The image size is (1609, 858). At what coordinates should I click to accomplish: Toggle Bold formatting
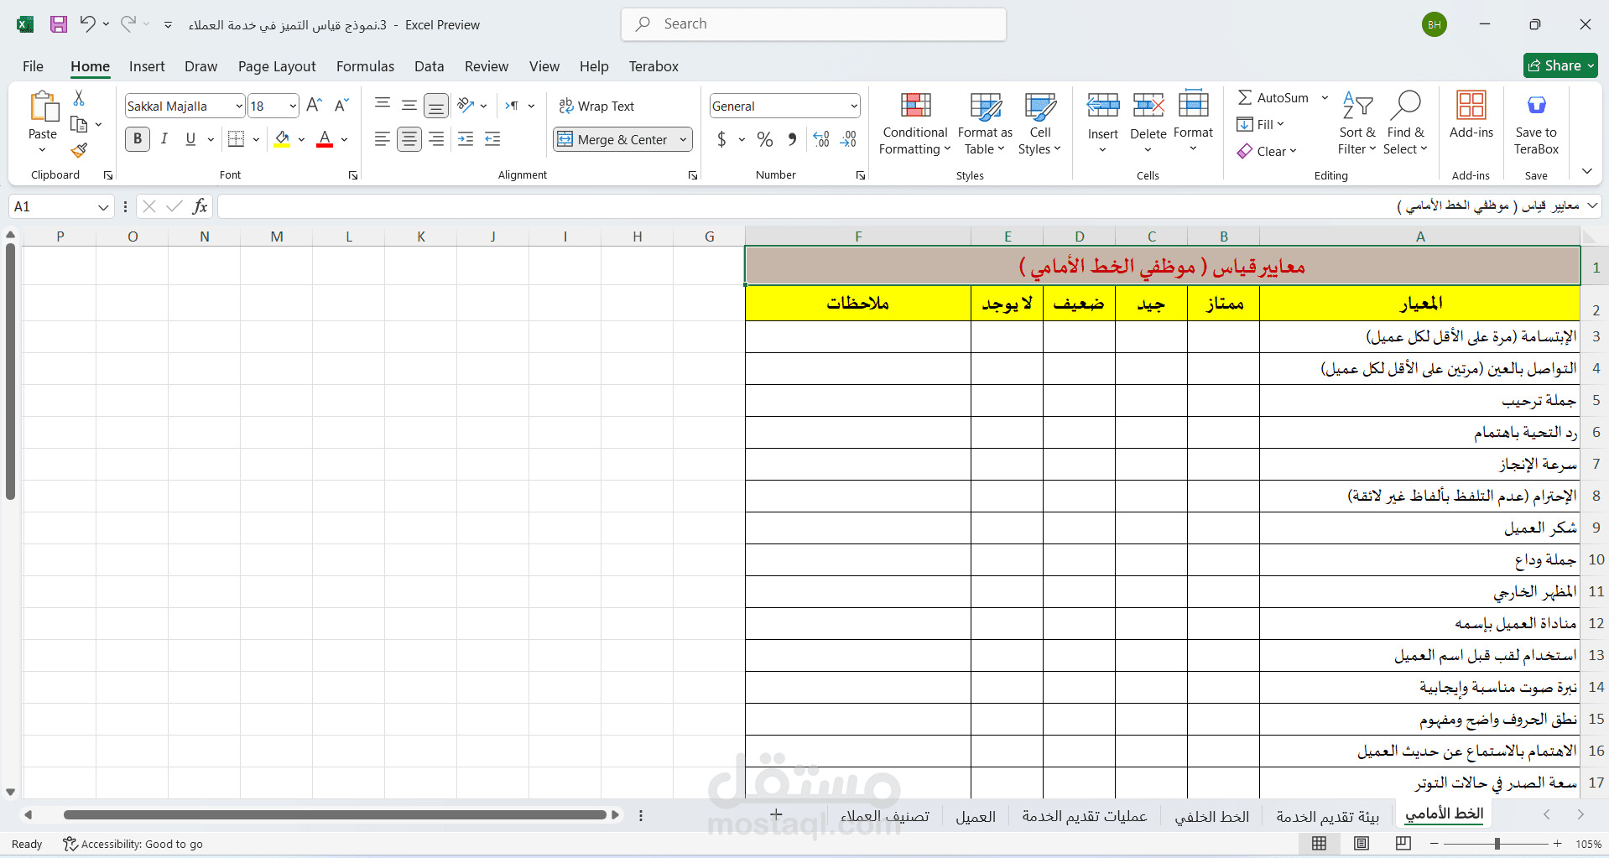coord(138,139)
